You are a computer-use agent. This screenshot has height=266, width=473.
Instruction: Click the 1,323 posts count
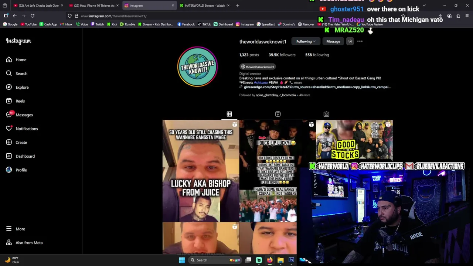click(249, 55)
